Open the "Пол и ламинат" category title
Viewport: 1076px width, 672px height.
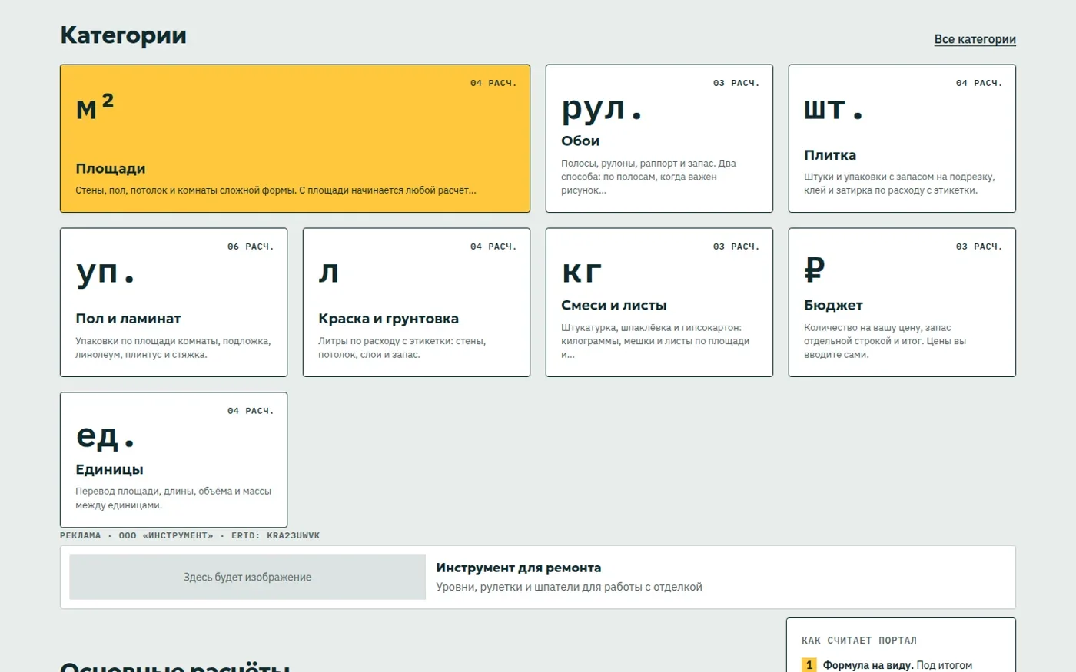[128, 318]
